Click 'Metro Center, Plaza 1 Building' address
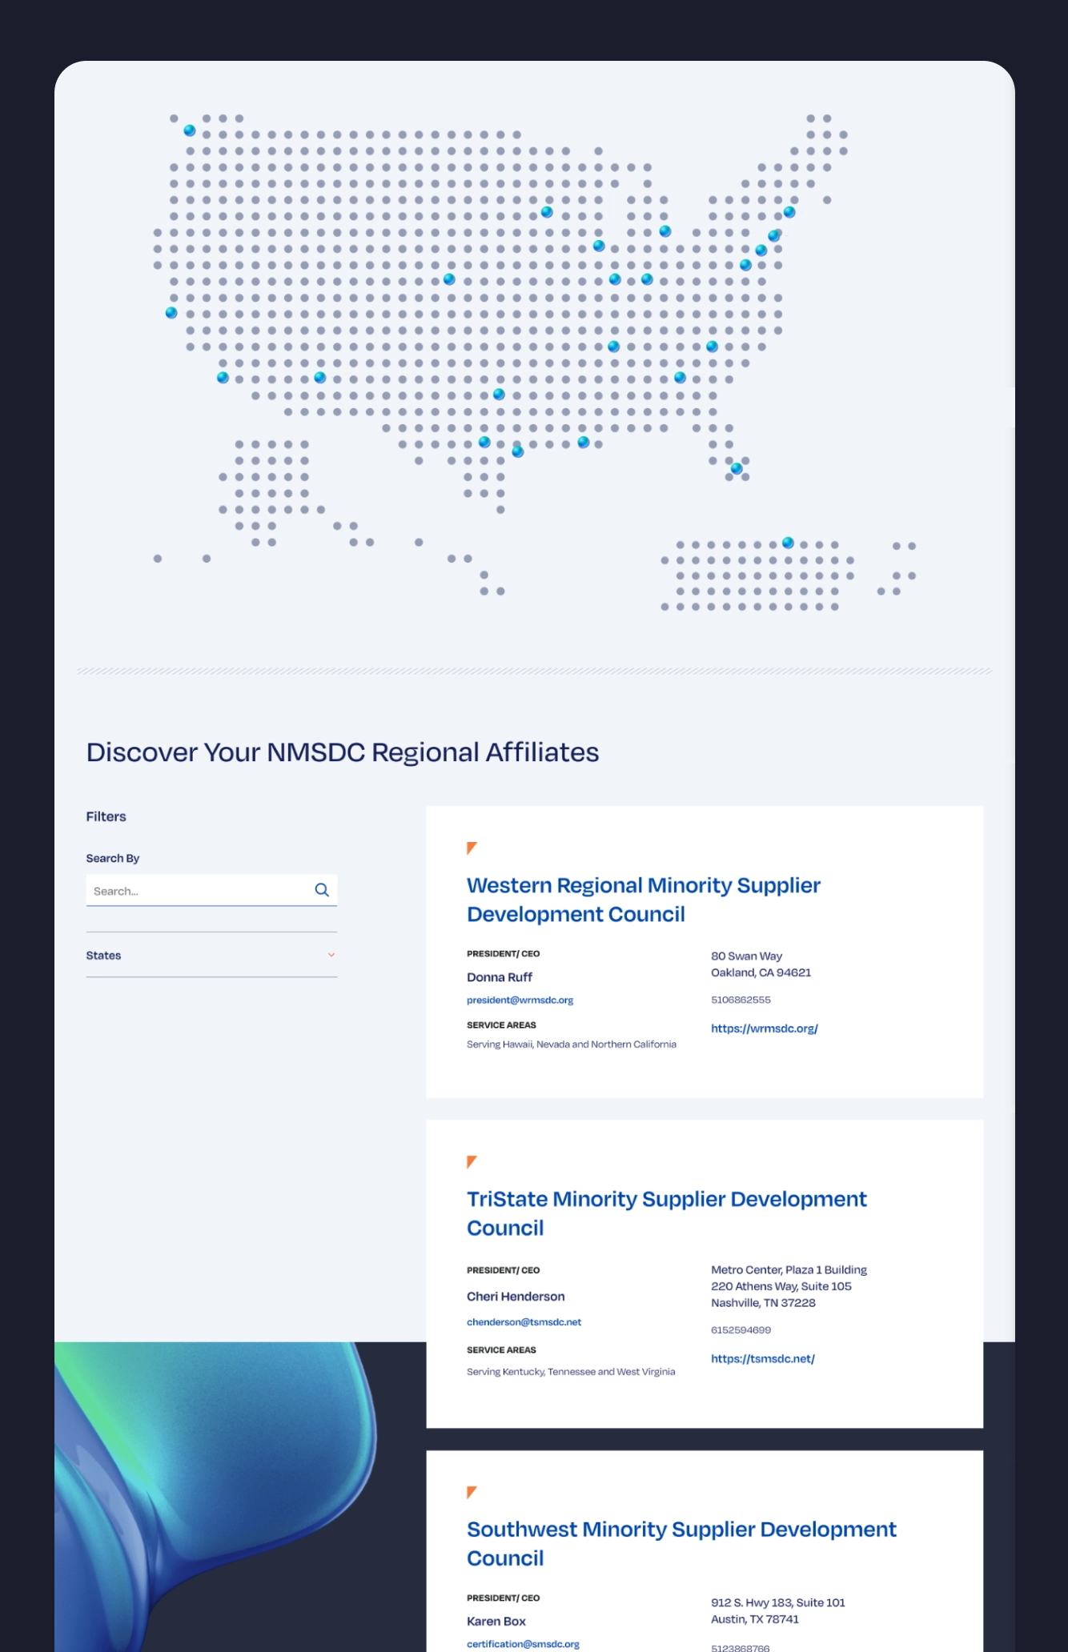The image size is (1068, 1652). pos(789,1269)
